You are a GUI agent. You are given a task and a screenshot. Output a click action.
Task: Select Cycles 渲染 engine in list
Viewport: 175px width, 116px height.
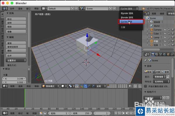(x=131, y=22)
